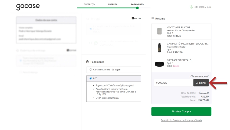Toggle the WhatsApp notifications checkbox
The image size is (230, 130).
[90, 43]
